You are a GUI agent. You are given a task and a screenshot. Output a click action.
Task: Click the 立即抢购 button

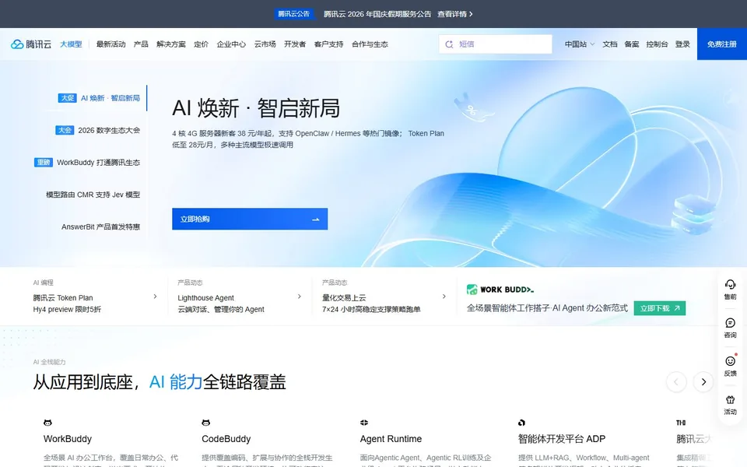[250, 219]
